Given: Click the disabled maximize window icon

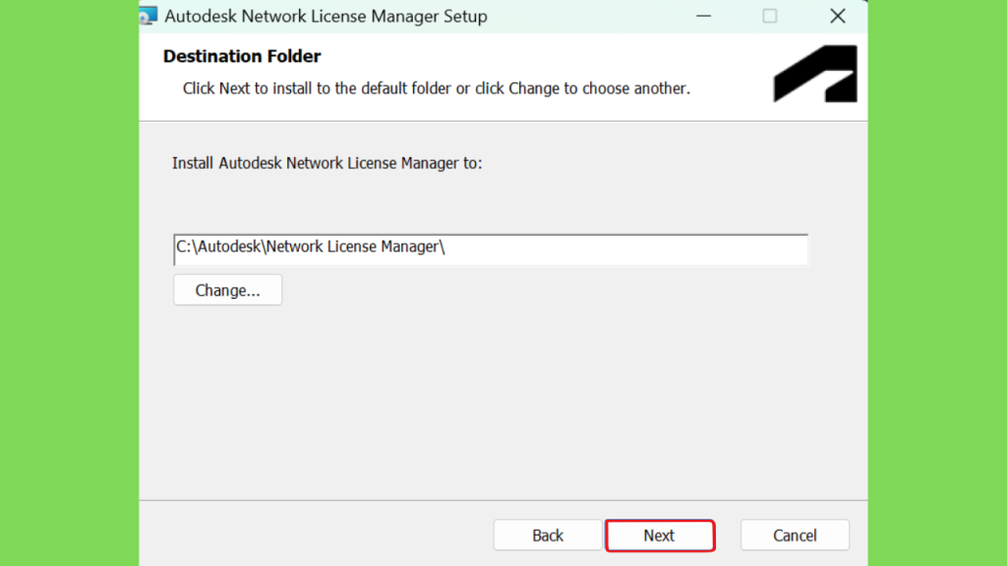Looking at the screenshot, I should pos(769,16).
